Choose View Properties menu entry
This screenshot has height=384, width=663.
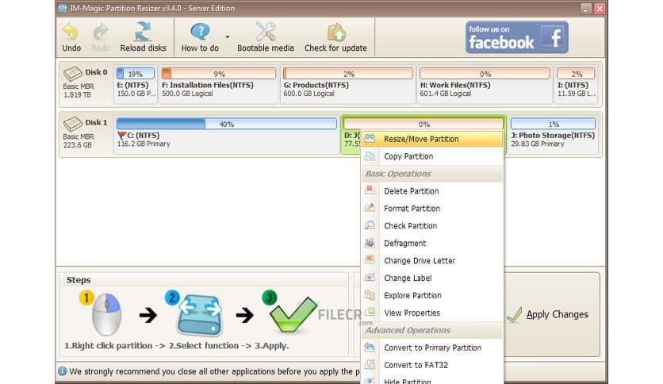pyautogui.click(x=432, y=313)
